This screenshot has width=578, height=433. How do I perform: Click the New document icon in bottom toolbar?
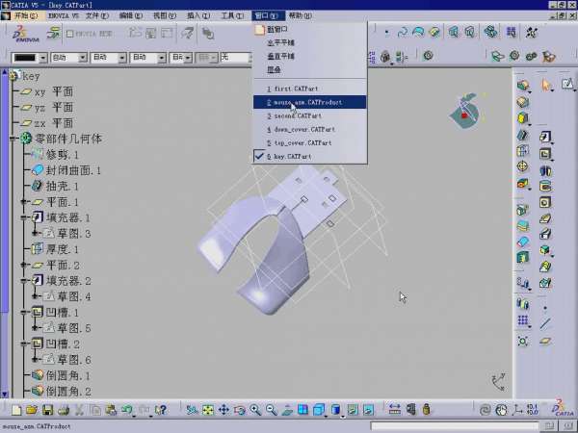[x=16, y=410]
